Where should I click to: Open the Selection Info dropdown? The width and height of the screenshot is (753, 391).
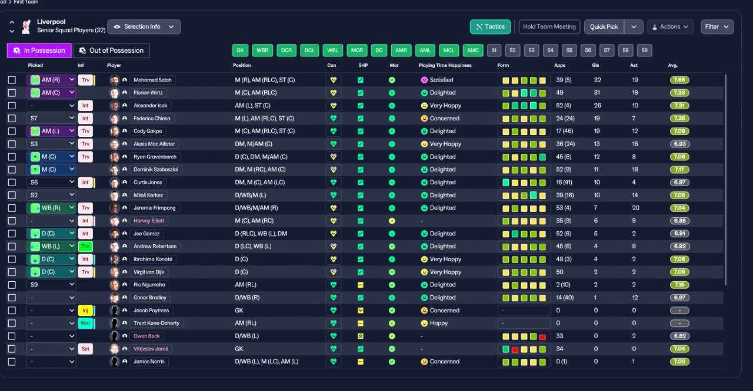tap(144, 26)
